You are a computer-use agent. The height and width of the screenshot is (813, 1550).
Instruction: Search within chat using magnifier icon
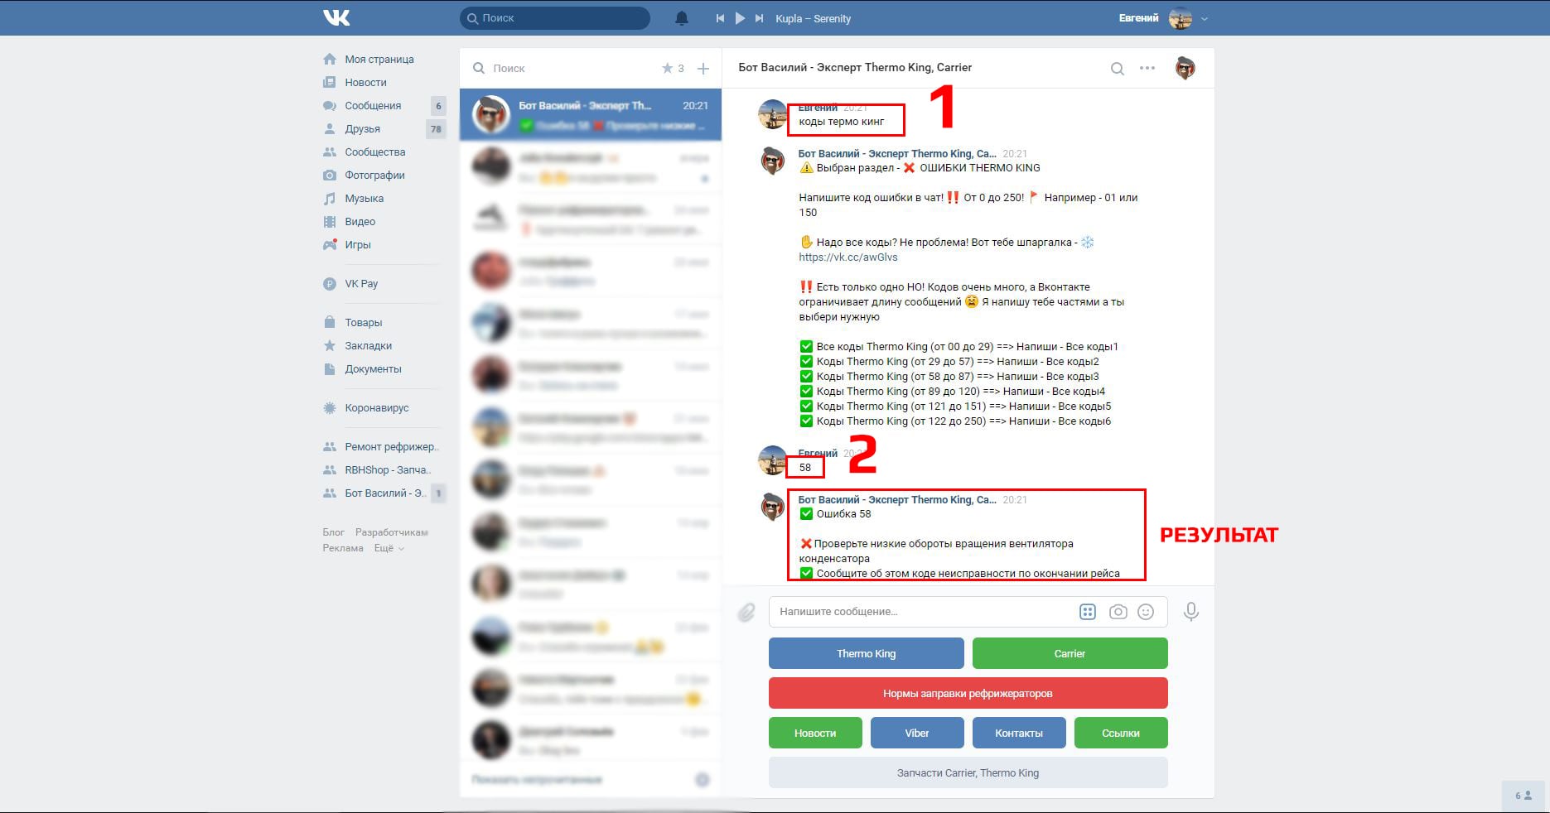tap(1118, 69)
